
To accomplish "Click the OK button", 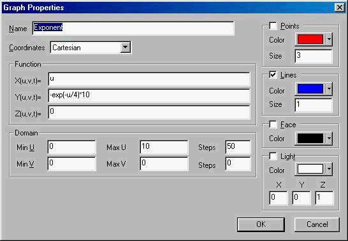I will pos(261,224).
